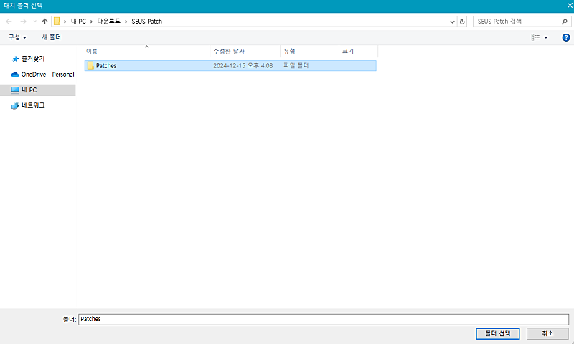Expand chevron after 다운로드 breadcrumb
The width and height of the screenshot is (574, 344).
click(126, 21)
